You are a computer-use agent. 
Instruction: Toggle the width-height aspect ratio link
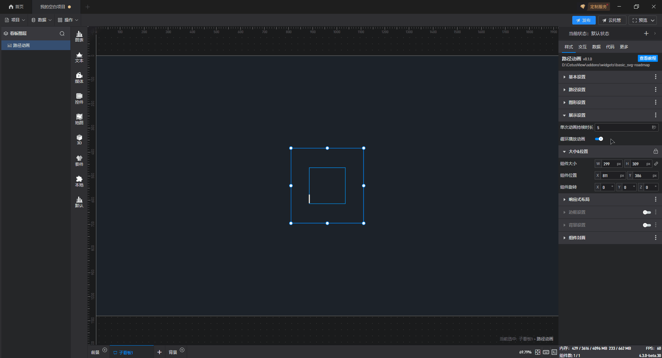[656, 164]
